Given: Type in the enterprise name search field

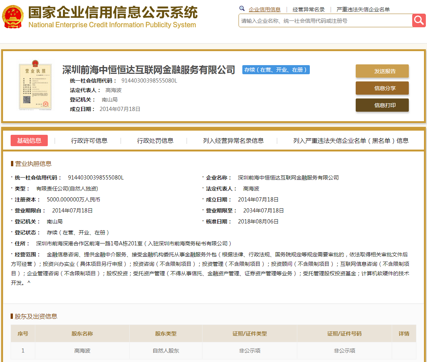Looking at the screenshot, I should (325, 21).
